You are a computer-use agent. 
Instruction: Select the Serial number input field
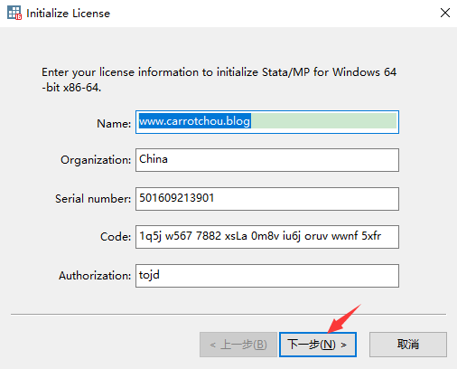pyautogui.click(x=267, y=199)
